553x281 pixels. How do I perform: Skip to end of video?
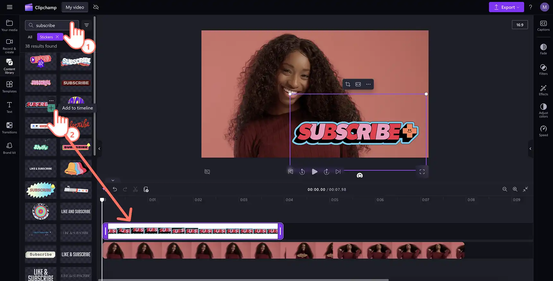[x=338, y=172]
